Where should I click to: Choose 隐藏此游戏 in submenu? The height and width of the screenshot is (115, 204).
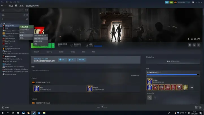(x=41, y=41)
